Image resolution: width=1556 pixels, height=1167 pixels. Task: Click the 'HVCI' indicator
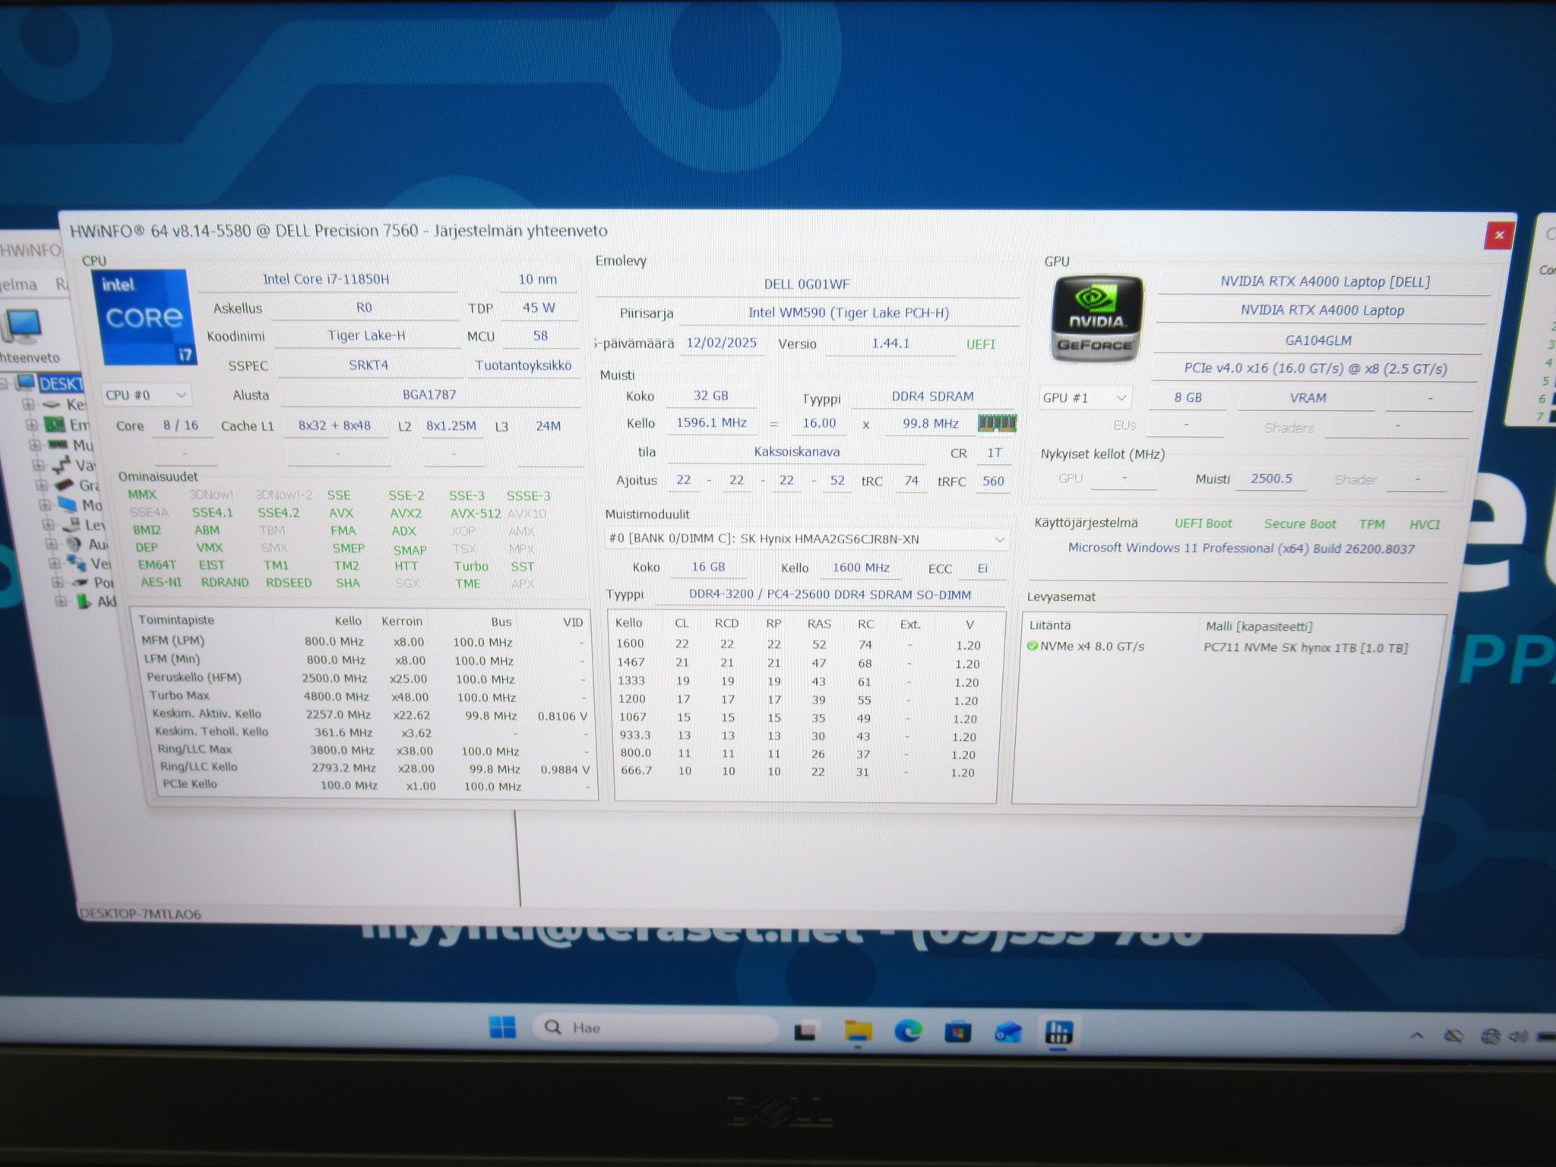coord(1425,524)
